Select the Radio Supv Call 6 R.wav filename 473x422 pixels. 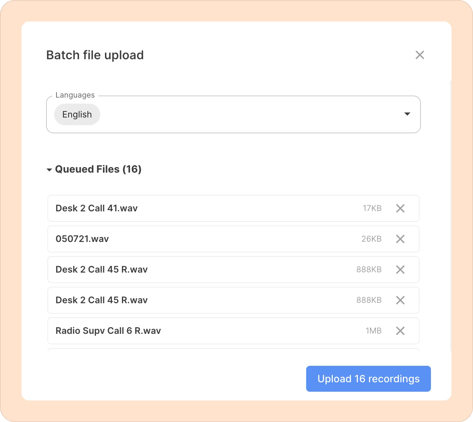(x=108, y=331)
